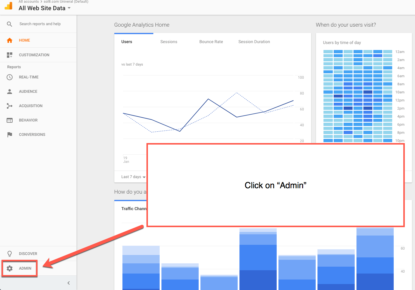Screen dimensions: 415x290
Task: Click the Traffic Channel label
Action: [x=134, y=209]
